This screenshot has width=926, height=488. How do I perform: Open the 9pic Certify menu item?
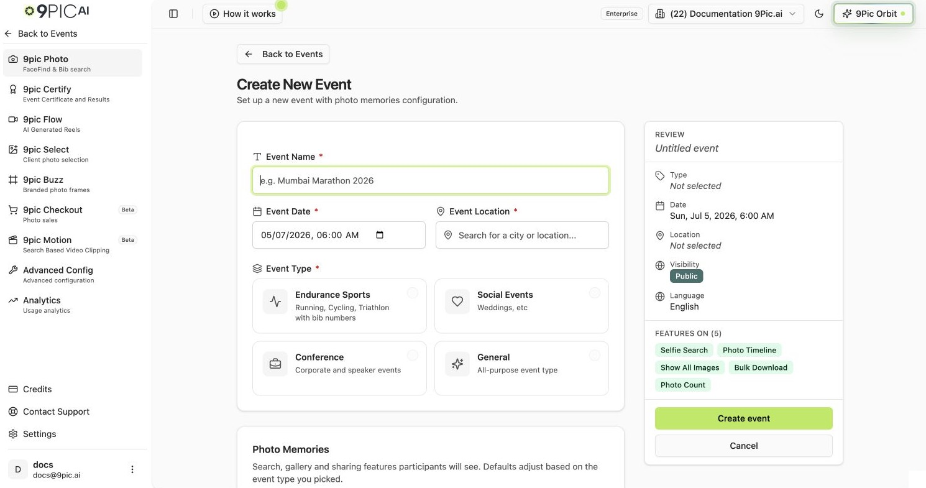pos(73,93)
